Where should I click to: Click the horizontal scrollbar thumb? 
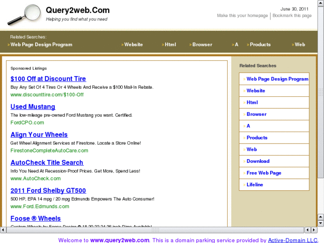(x=155, y=230)
